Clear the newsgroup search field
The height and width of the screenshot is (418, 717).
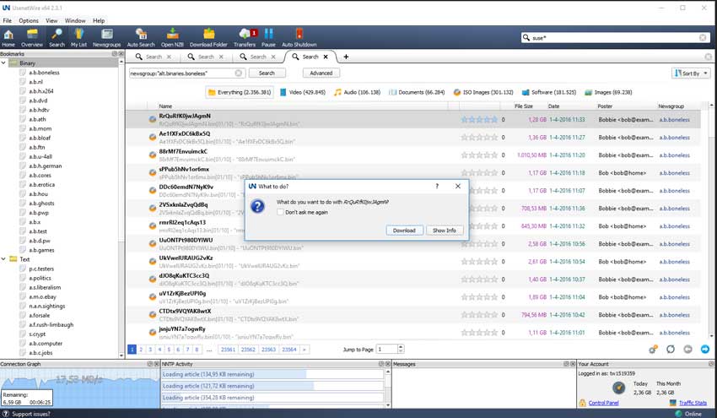click(238, 73)
